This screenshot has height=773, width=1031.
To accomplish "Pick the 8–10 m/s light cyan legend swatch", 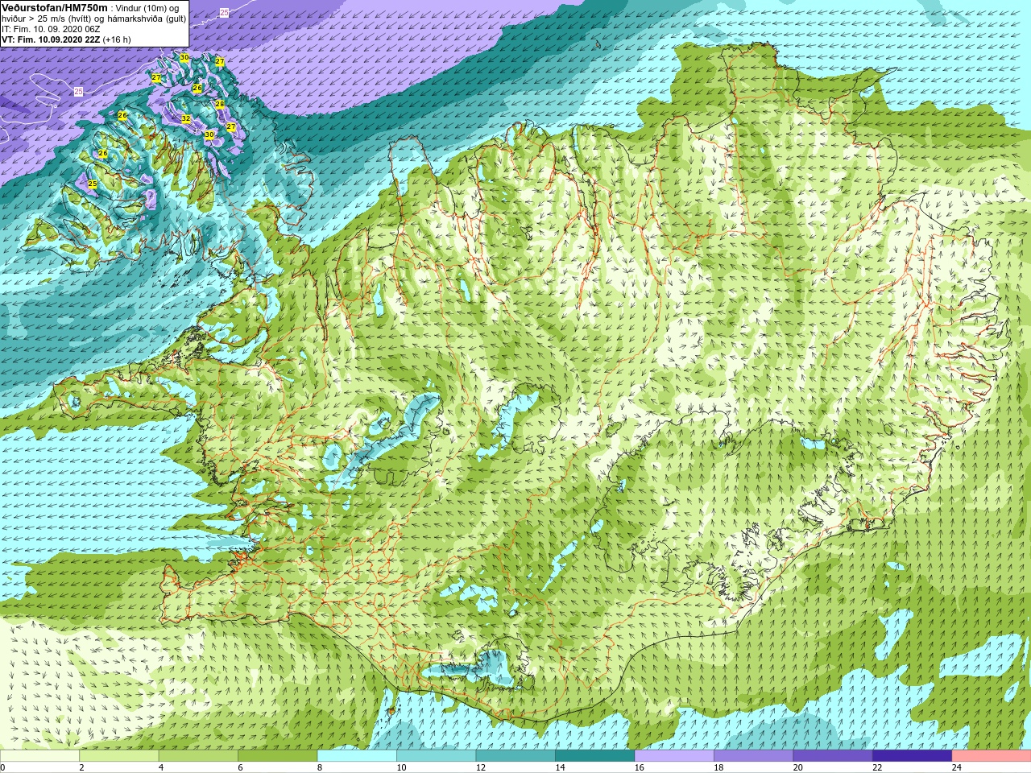I will click(357, 756).
